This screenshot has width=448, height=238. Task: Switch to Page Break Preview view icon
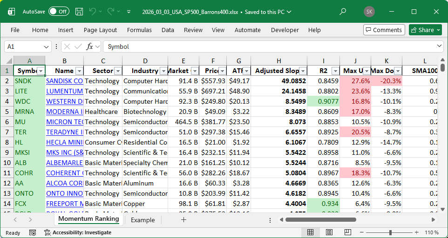[348, 232]
